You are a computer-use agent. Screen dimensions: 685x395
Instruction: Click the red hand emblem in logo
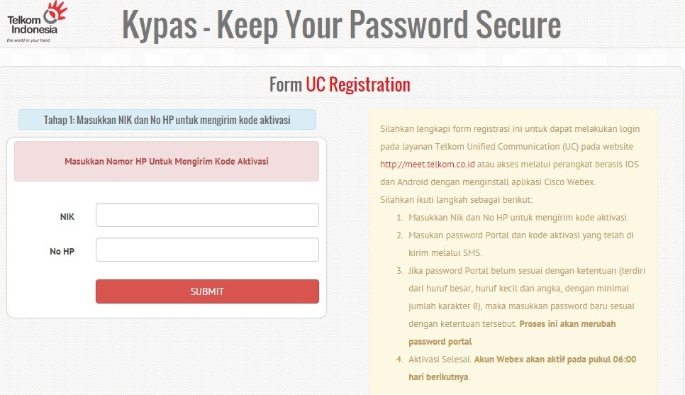(56, 11)
